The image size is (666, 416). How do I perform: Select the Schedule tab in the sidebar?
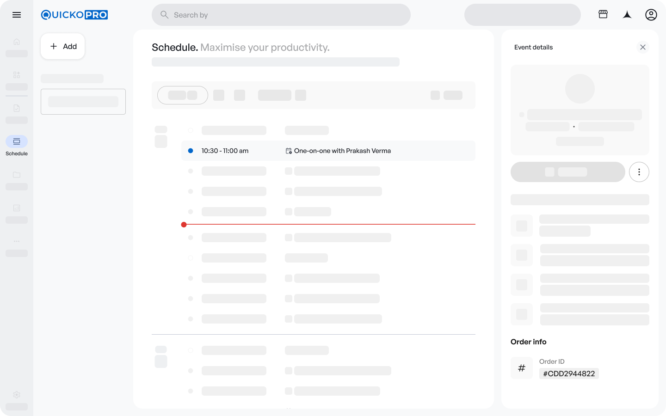click(17, 142)
